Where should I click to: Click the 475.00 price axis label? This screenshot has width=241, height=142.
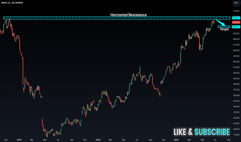tap(236, 67)
